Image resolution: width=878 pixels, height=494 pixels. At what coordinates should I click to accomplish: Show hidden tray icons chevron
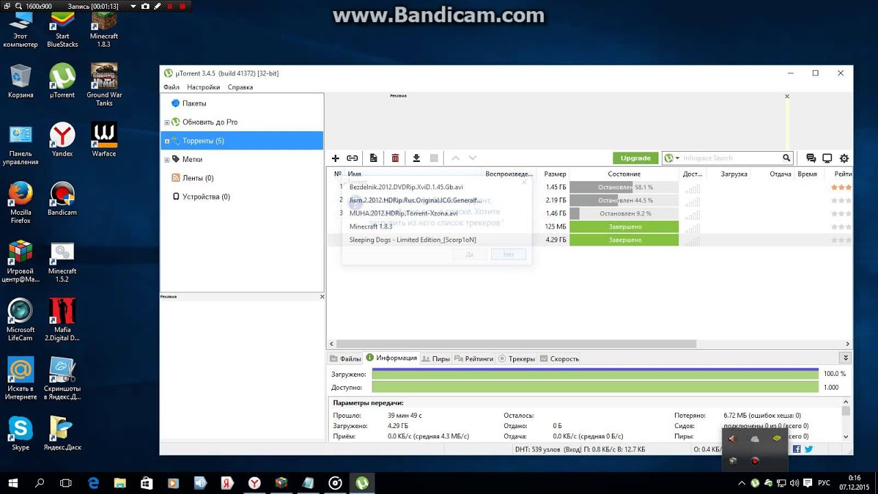(741, 483)
